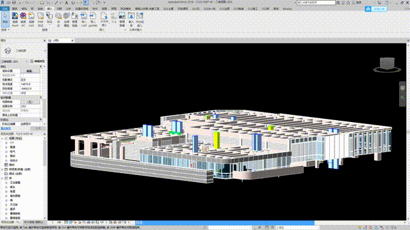The height and width of the screenshot is (230, 410).
Task: Open the 3D view type selector dropdown
Action: [x=23, y=50]
